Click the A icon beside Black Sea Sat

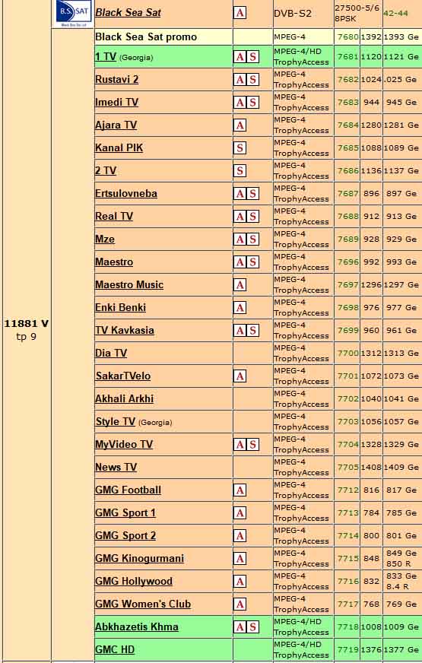(x=240, y=13)
